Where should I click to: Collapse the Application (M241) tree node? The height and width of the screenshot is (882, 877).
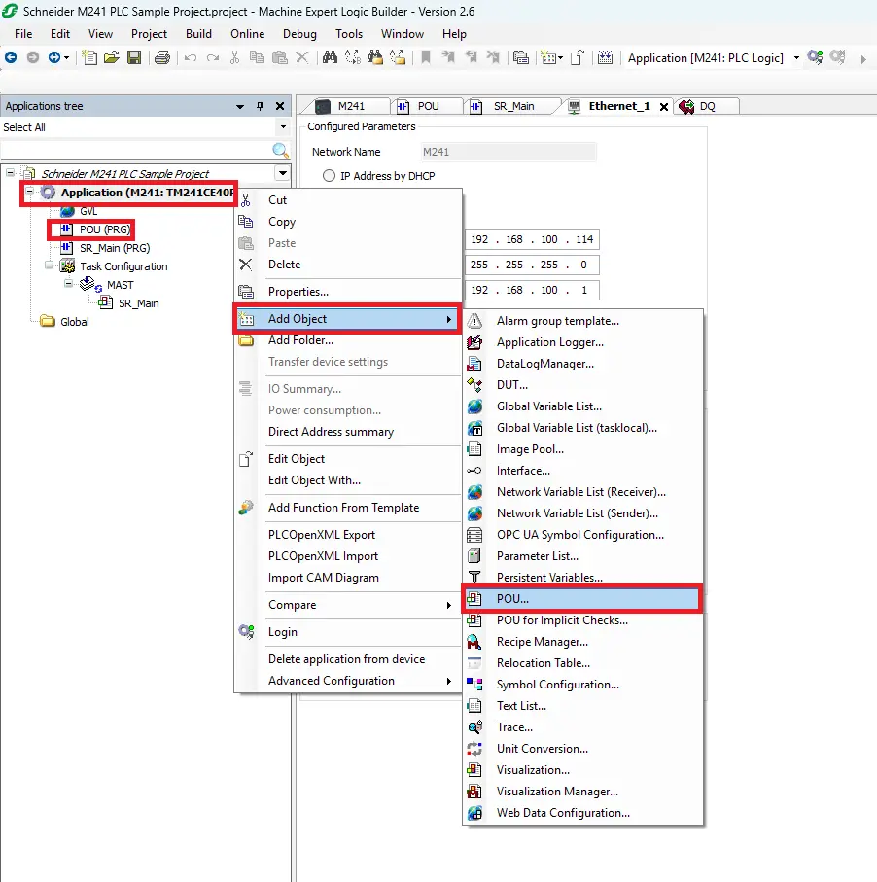29,192
